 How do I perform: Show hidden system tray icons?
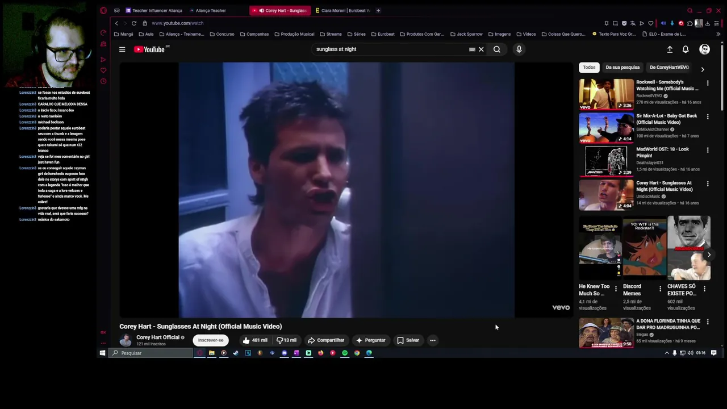pyautogui.click(x=667, y=353)
